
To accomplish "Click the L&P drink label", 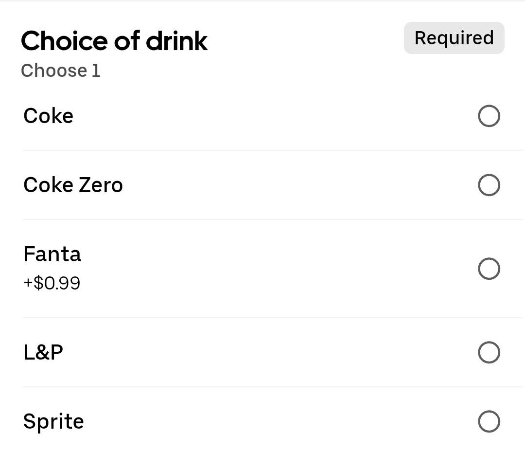I will click(43, 352).
